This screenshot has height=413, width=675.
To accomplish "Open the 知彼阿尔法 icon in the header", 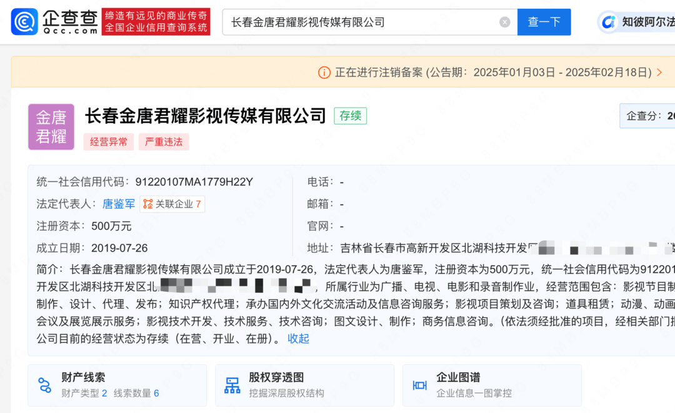I will pos(608,21).
